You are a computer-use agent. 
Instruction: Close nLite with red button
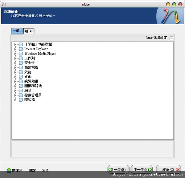(x=180, y=4)
